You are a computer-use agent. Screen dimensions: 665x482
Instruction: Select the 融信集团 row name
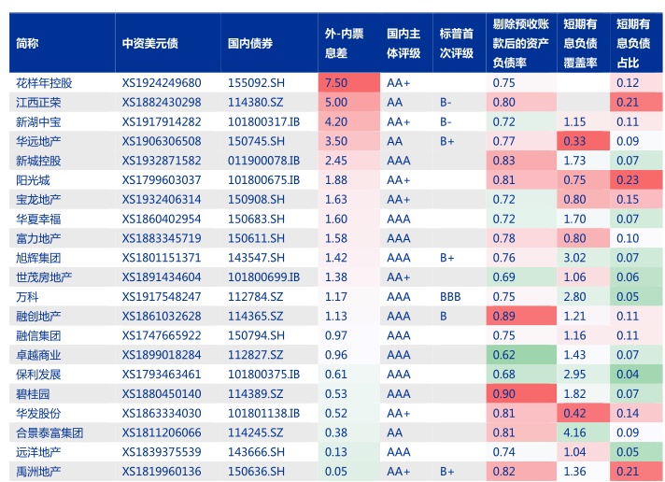point(38,335)
